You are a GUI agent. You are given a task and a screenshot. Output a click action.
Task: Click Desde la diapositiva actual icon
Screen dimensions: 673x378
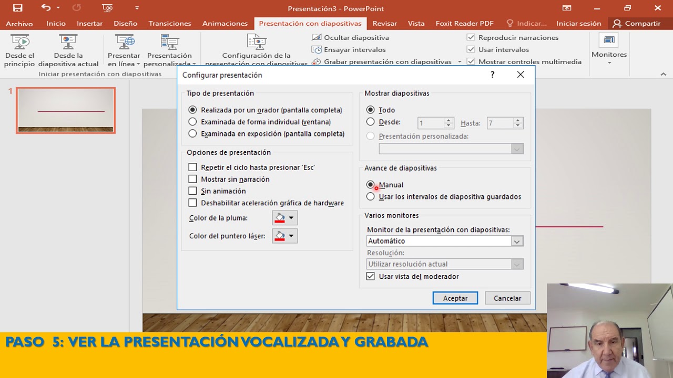68,41
